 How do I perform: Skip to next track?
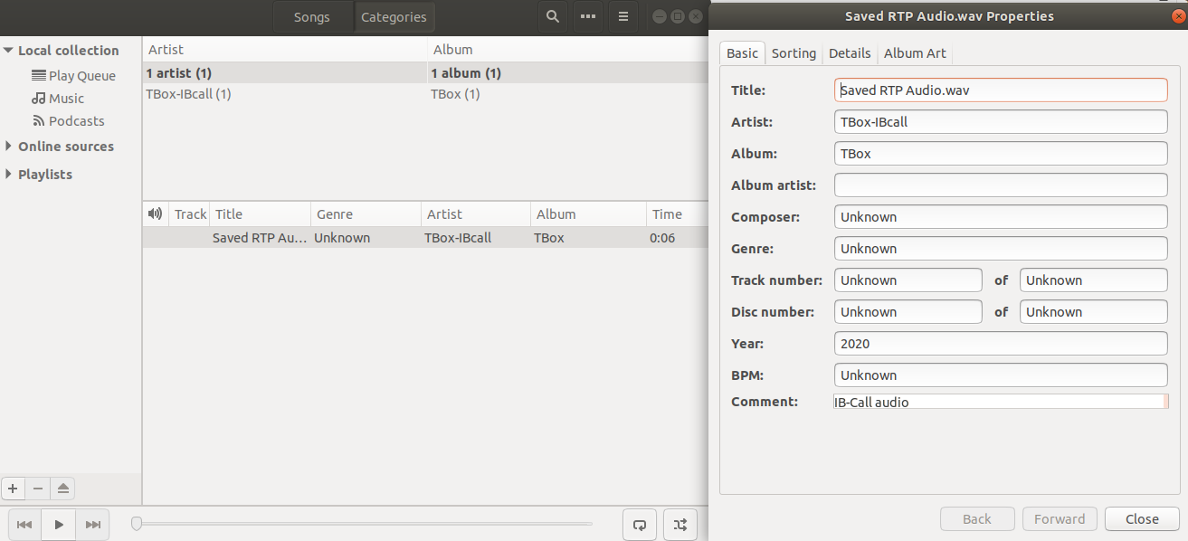(92, 525)
